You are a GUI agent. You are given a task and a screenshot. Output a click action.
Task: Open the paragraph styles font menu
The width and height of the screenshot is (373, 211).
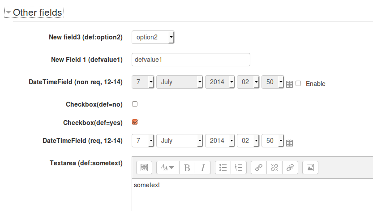coord(168,168)
